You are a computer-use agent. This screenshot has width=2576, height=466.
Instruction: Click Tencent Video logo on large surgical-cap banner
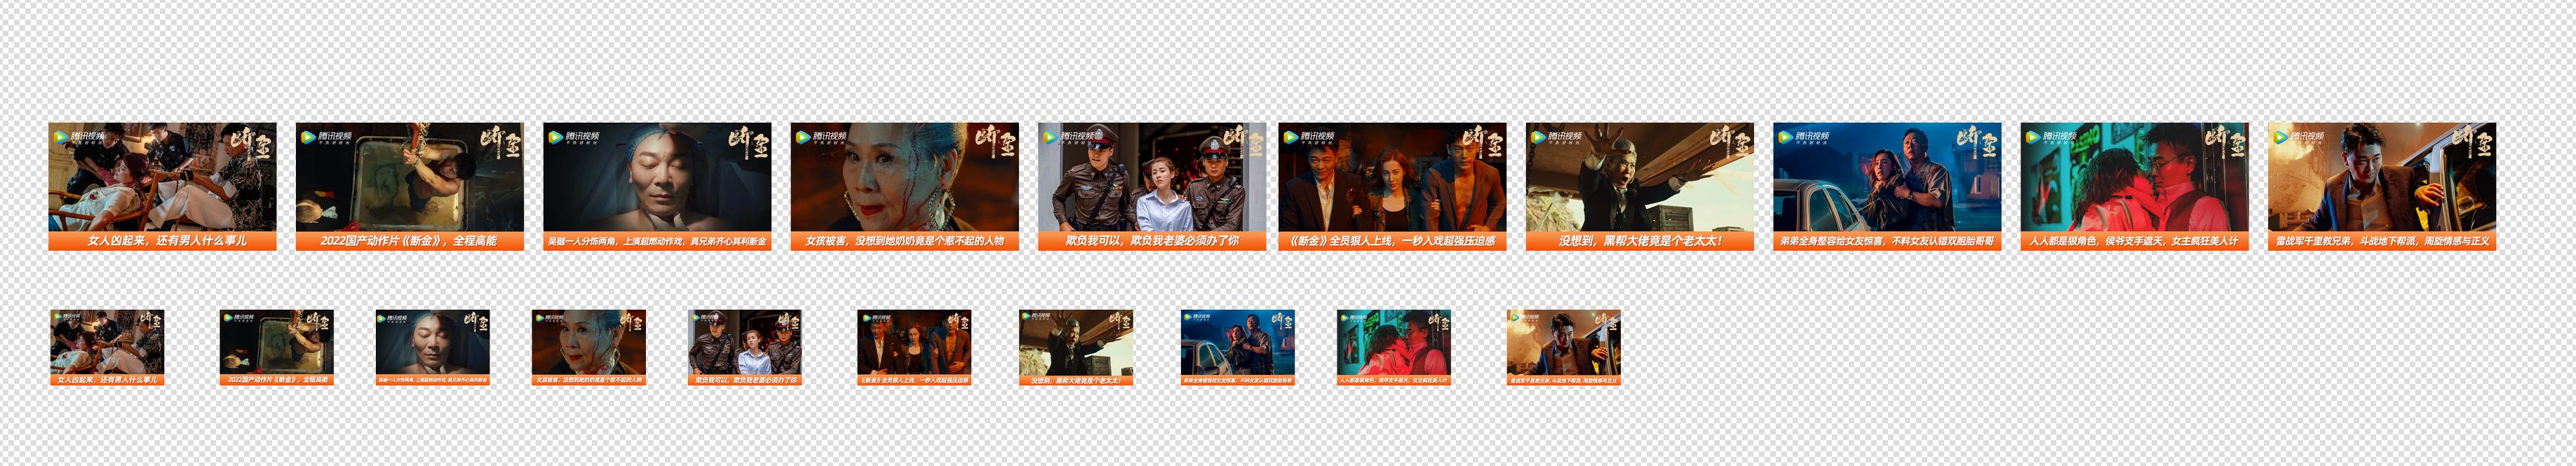(575, 137)
